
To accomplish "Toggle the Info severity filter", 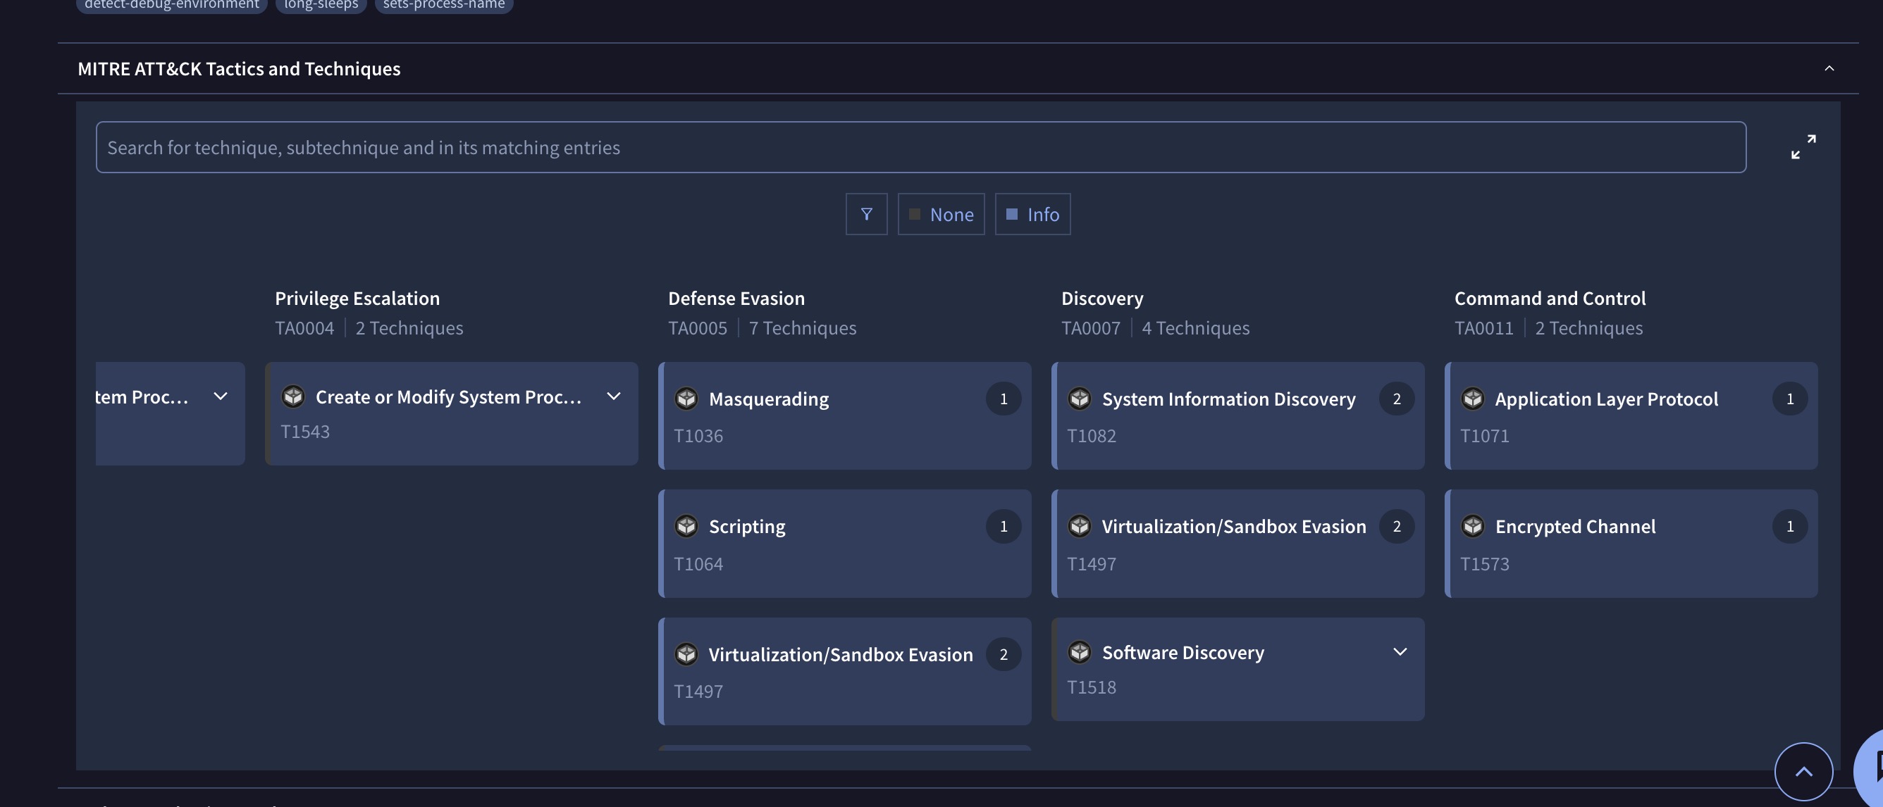I will (x=1032, y=214).
